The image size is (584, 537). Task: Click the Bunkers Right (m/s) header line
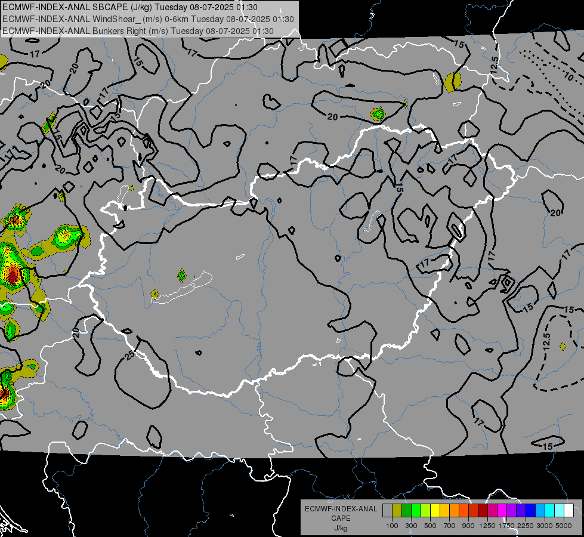tap(138, 31)
